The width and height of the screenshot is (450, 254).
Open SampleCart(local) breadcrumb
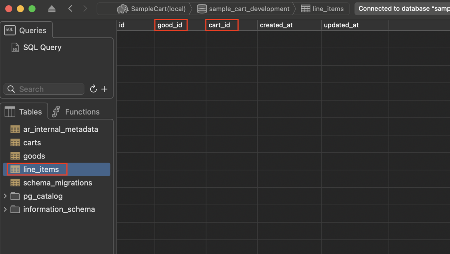tap(151, 9)
